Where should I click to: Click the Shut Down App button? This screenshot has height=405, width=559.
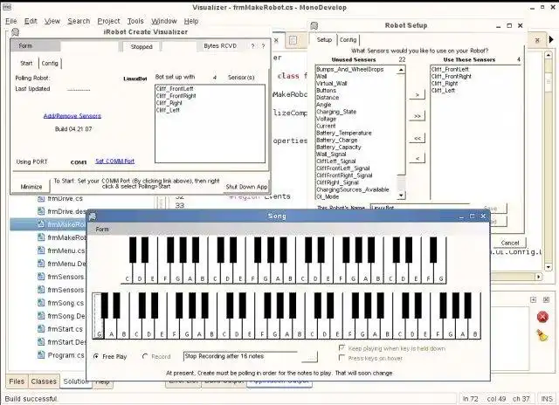click(x=246, y=187)
